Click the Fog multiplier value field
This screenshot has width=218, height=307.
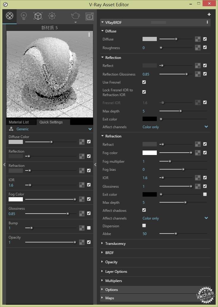coord(144,162)
